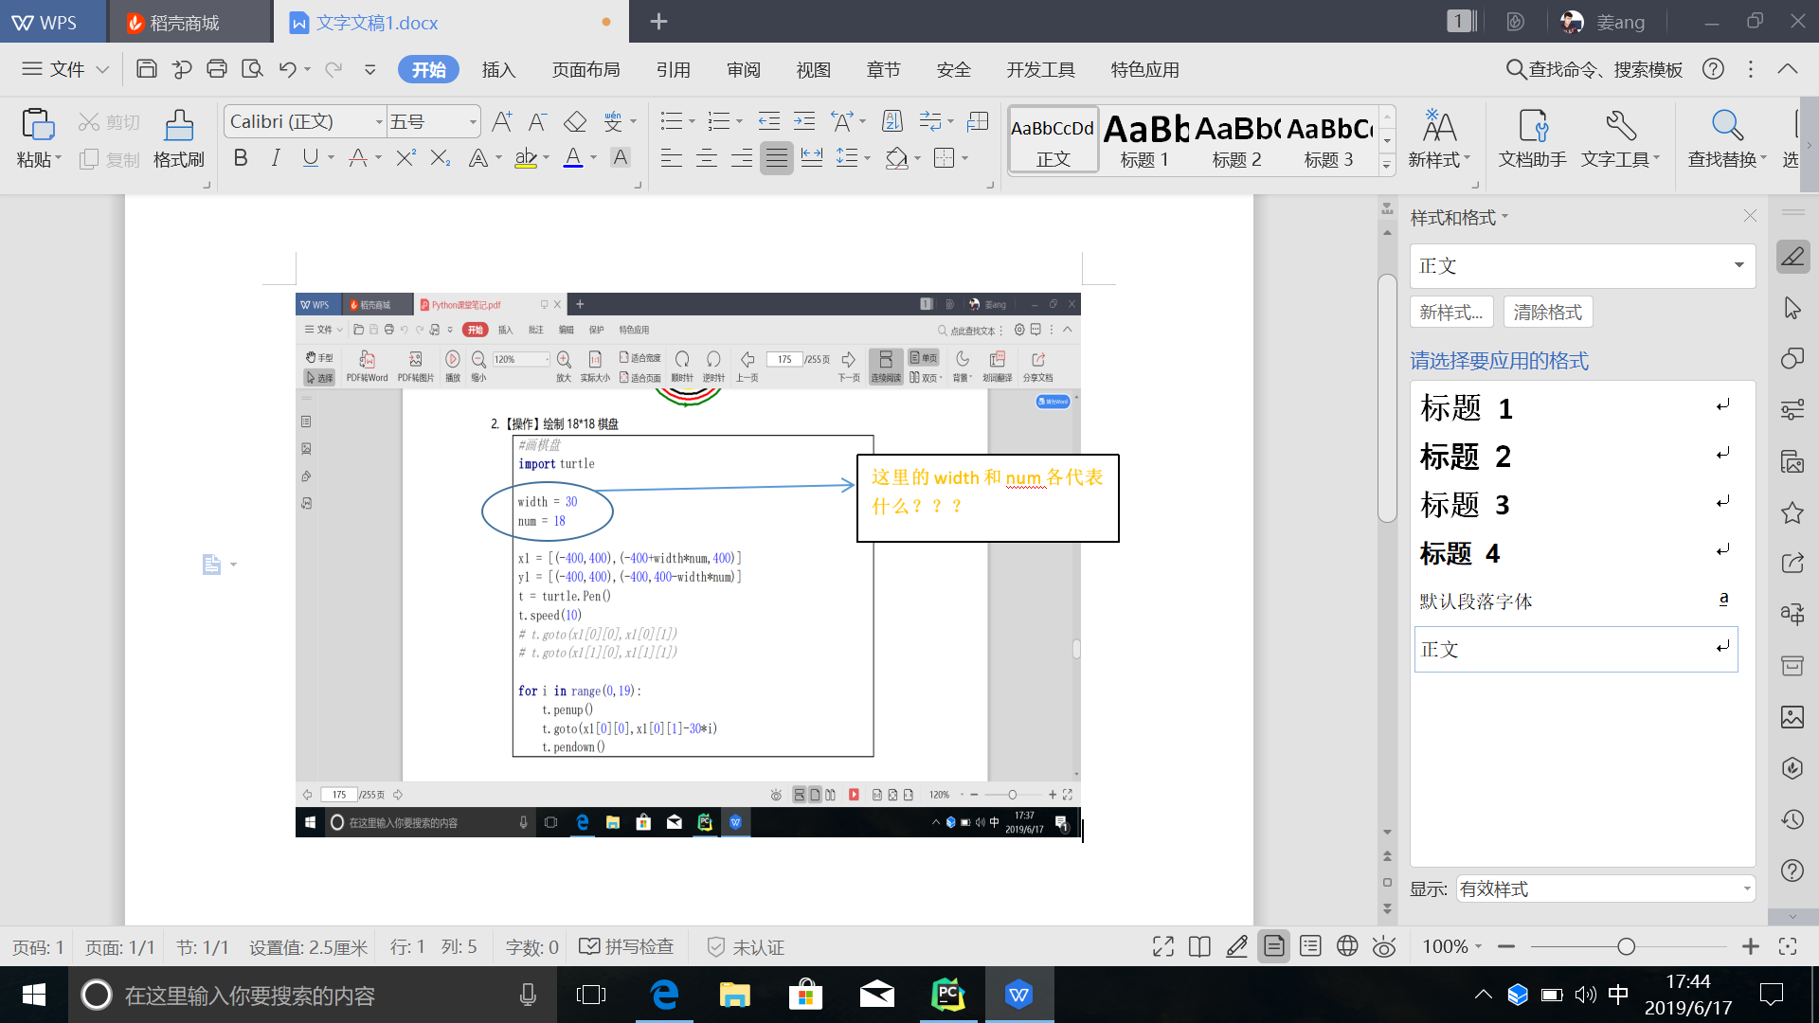Apply 标题 1 style from panel list

(1577, 407)
